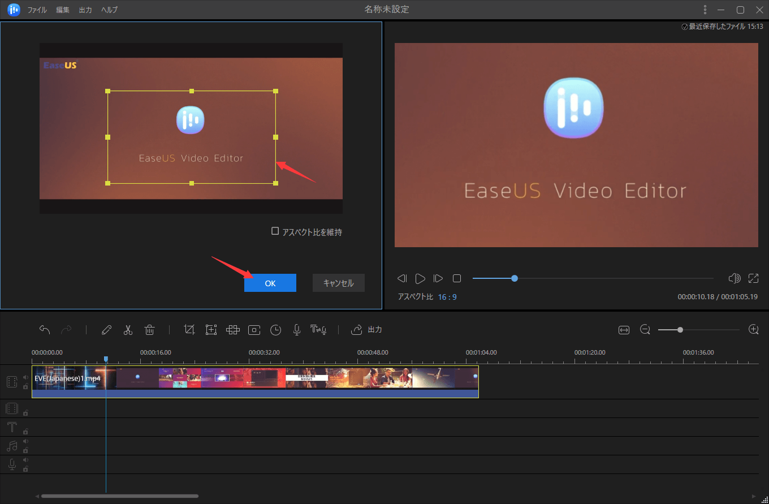
Task: Click the preview volume speaker icon
Action: (x=735, y=278)
